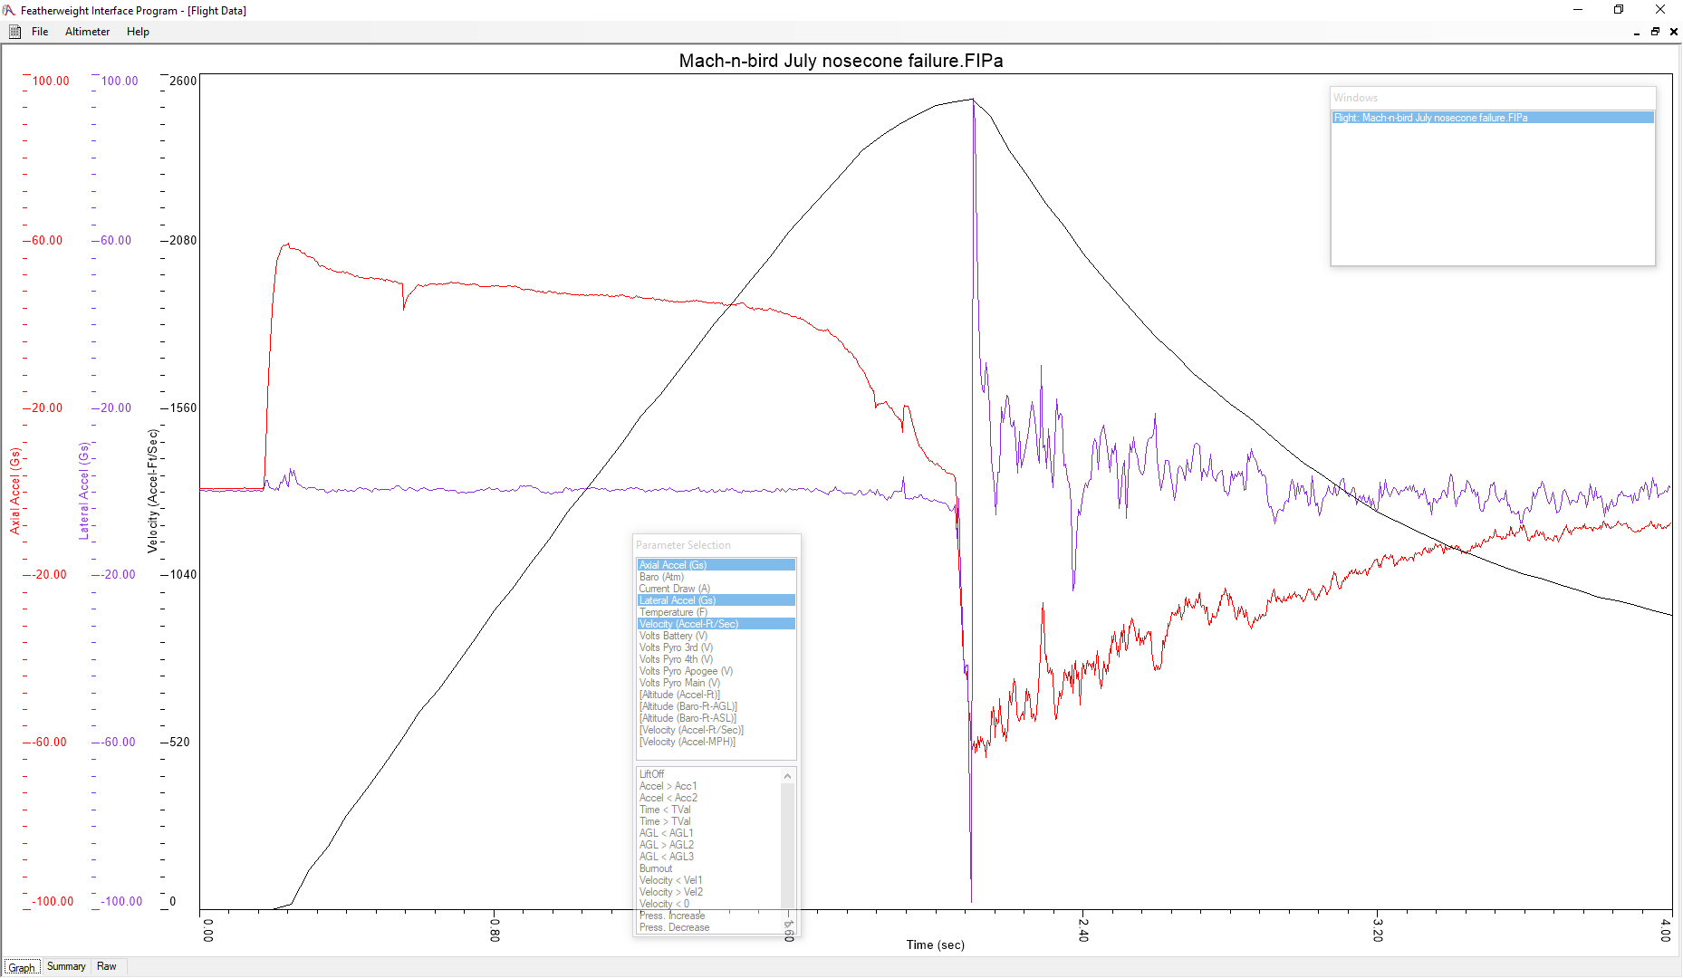Viewport: 1683px width, 978px height.
Task: Select the Graph tab
Action: (22, 967)
